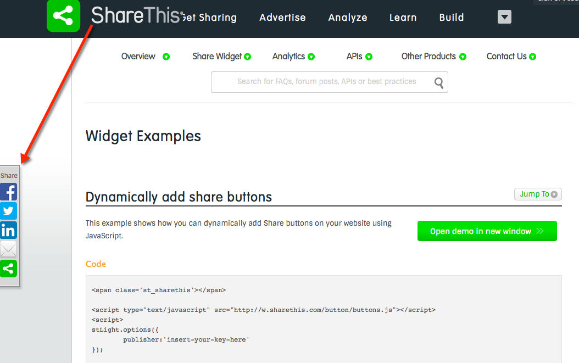Screen dimensions: 579x363
Task: Expand the Share Widget dropdown arrow
Action: 247,57
